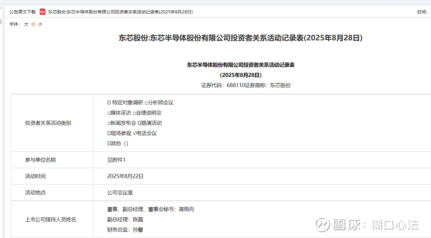Viewport: 431px width, 238px height.
Task: Select the subtitle 东芯半导体股份有限公司投资者关系活动记录表
Action: [x=241, y=65]
